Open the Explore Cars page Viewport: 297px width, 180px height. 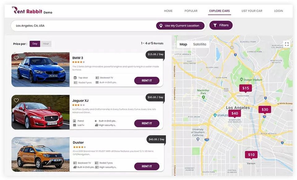click(x=219, y=11)
